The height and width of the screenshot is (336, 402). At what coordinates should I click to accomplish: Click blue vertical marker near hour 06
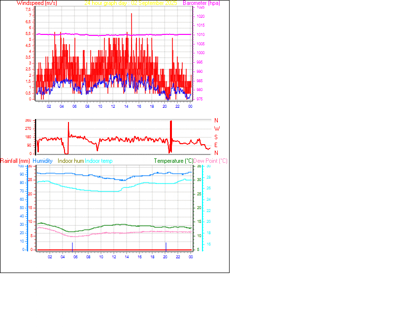[x=72, y=247]
